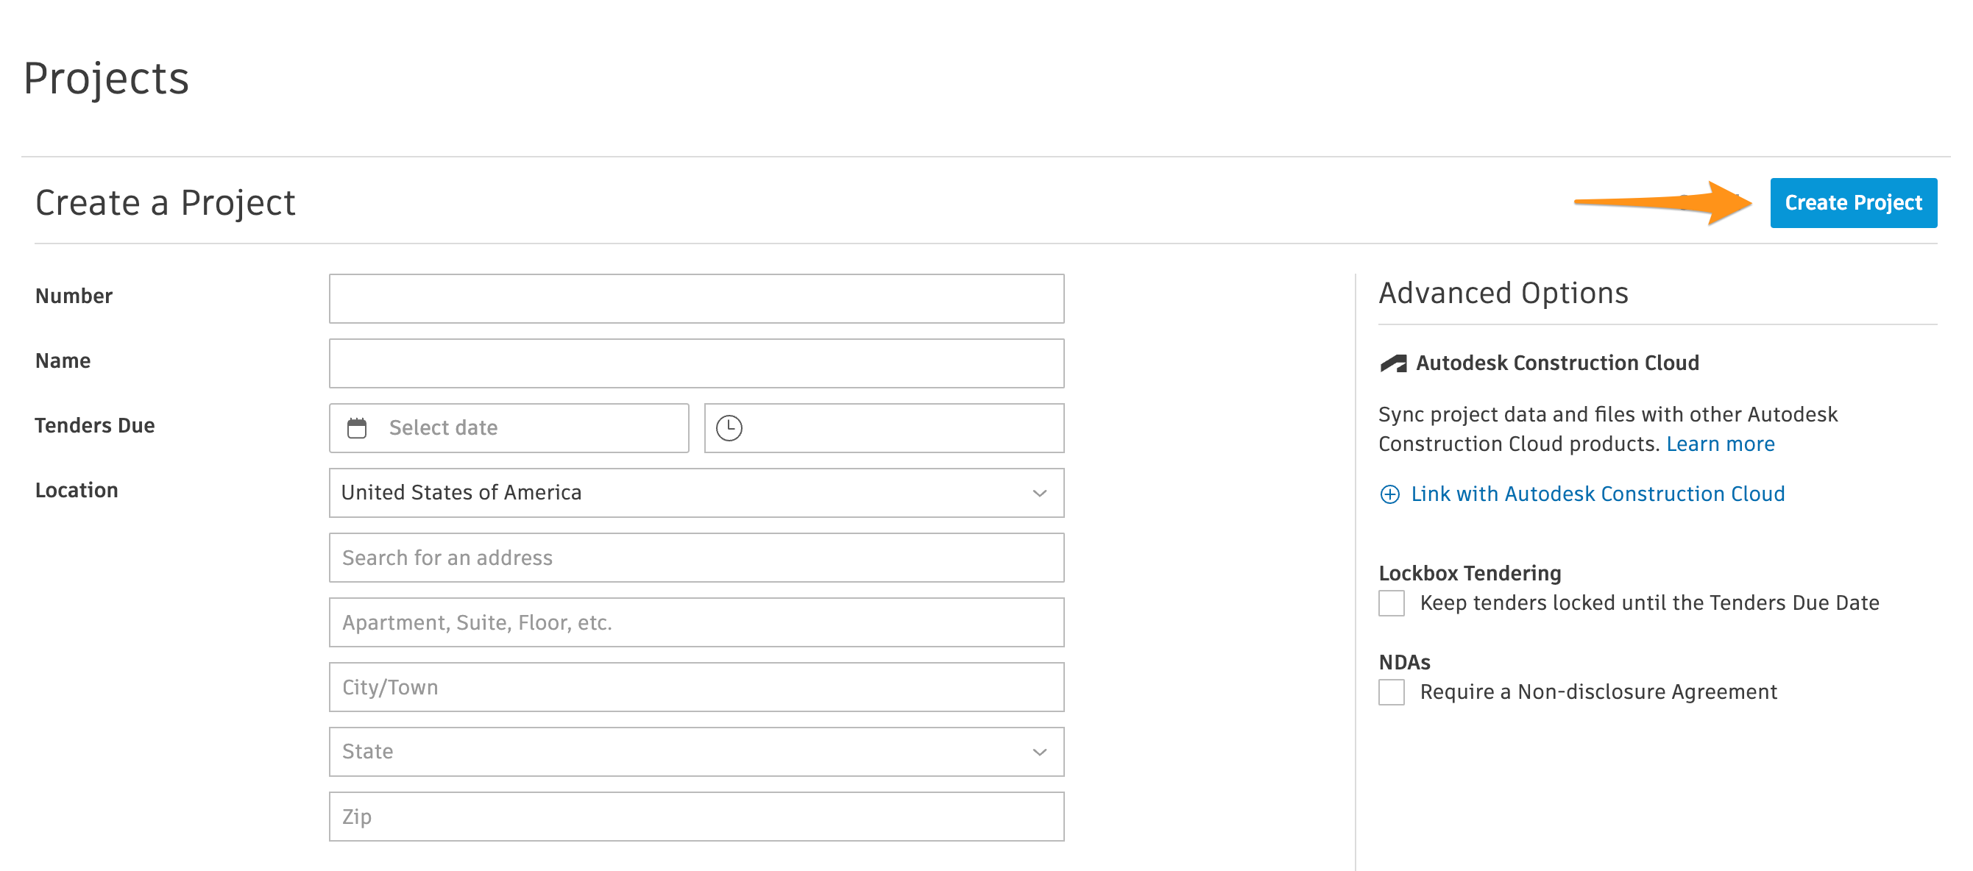1973x871 pixels.
Task: Expand the State dropdown
Action: (x=696, y=752)
